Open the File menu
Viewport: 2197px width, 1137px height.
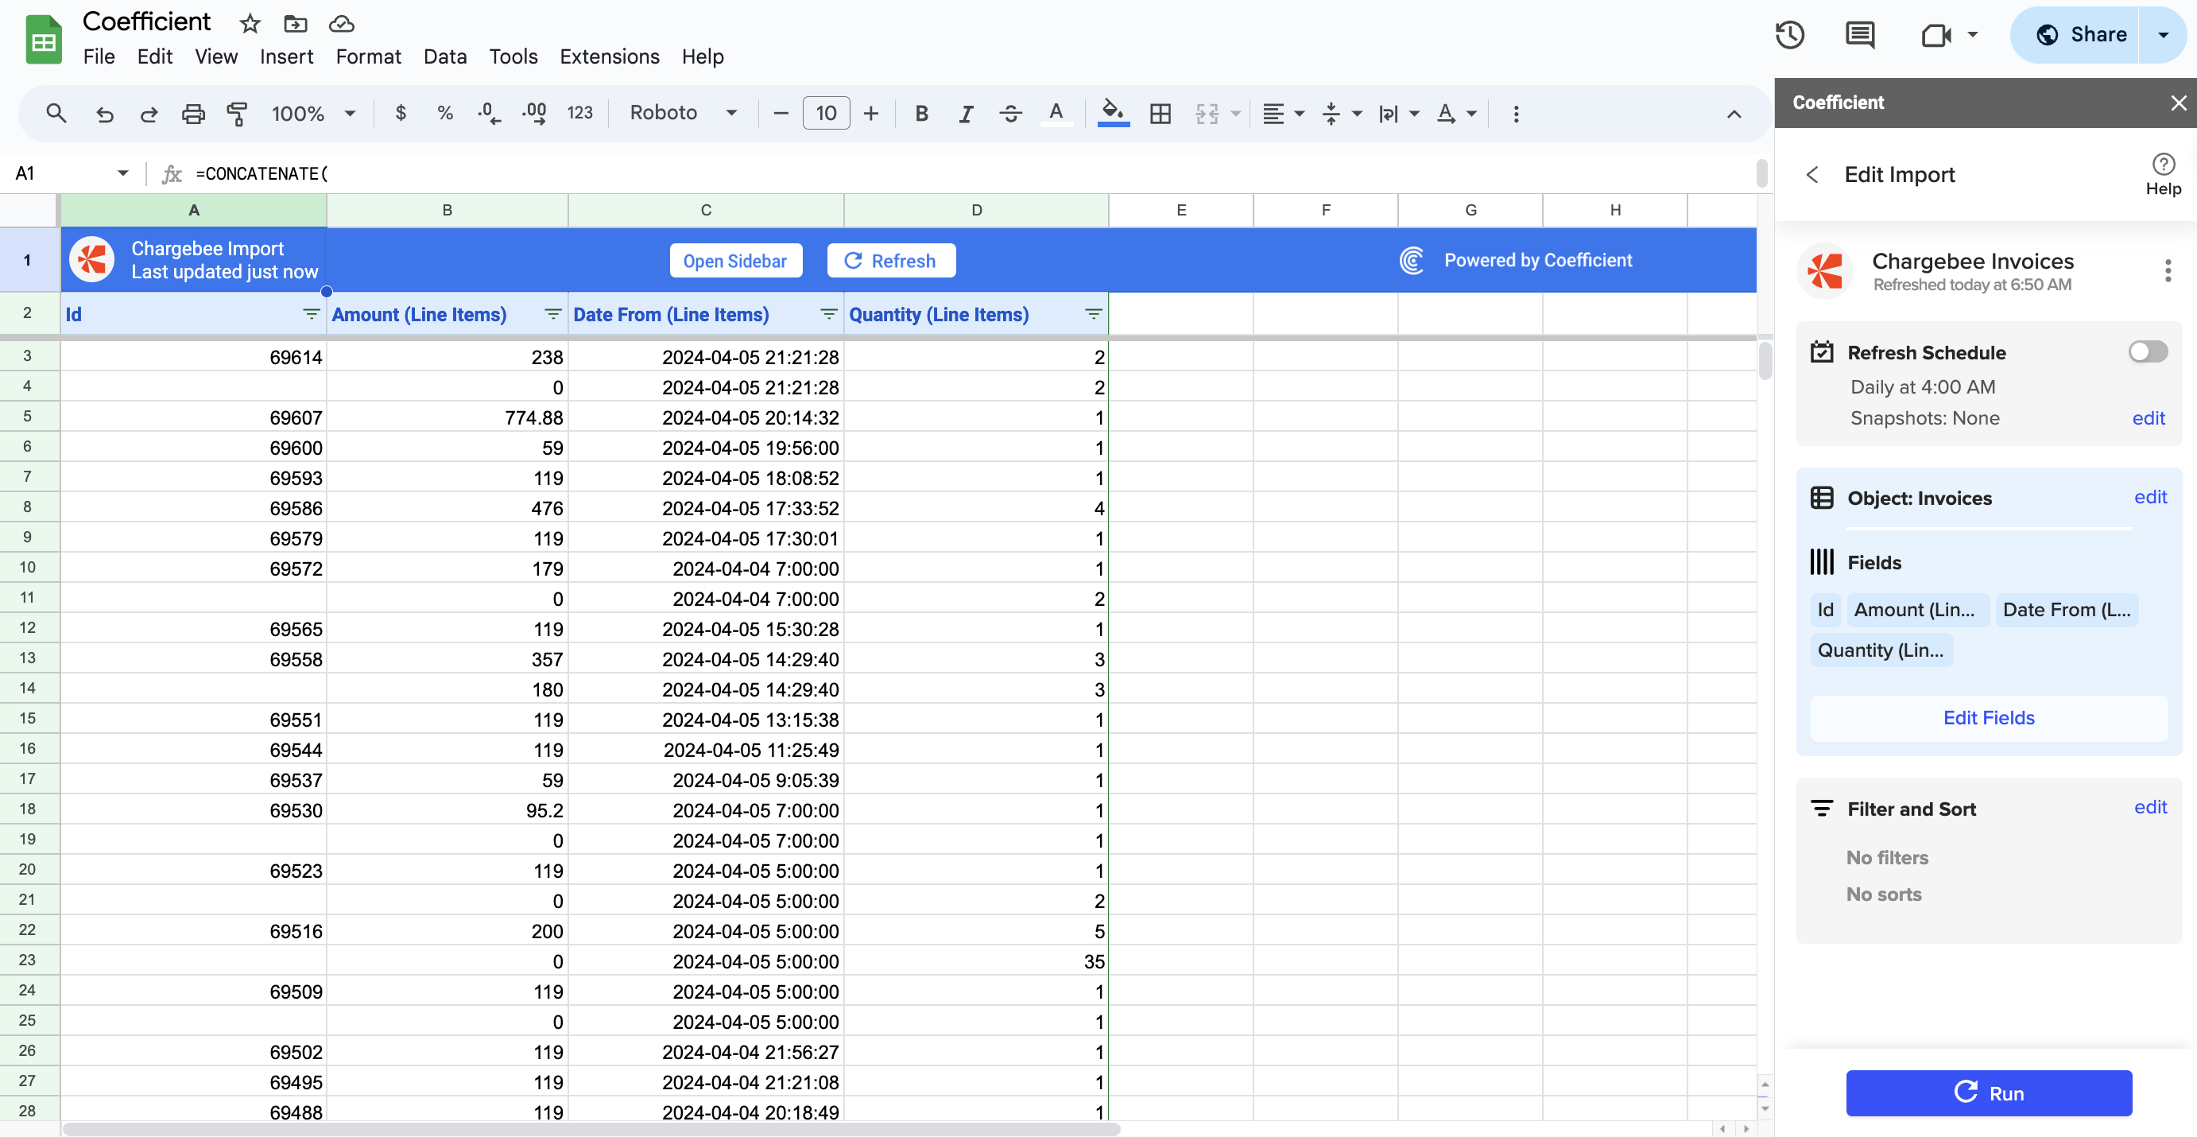point(99,56)
